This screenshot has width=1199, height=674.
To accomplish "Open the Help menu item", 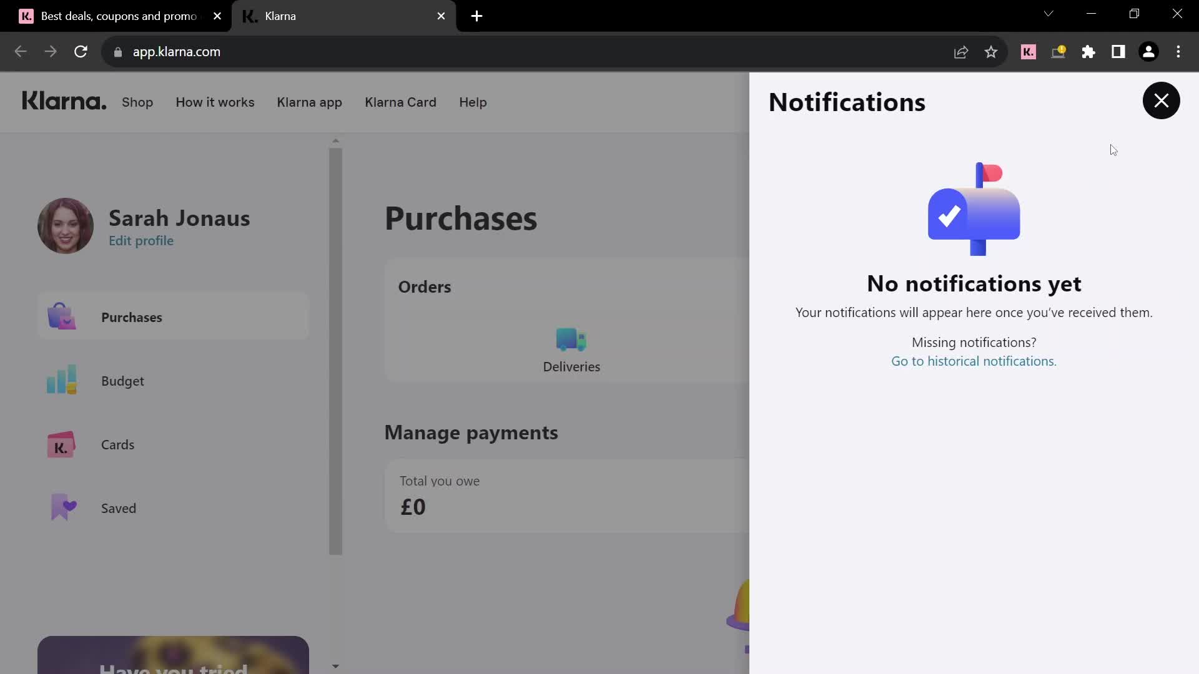I will pos(473,102).
